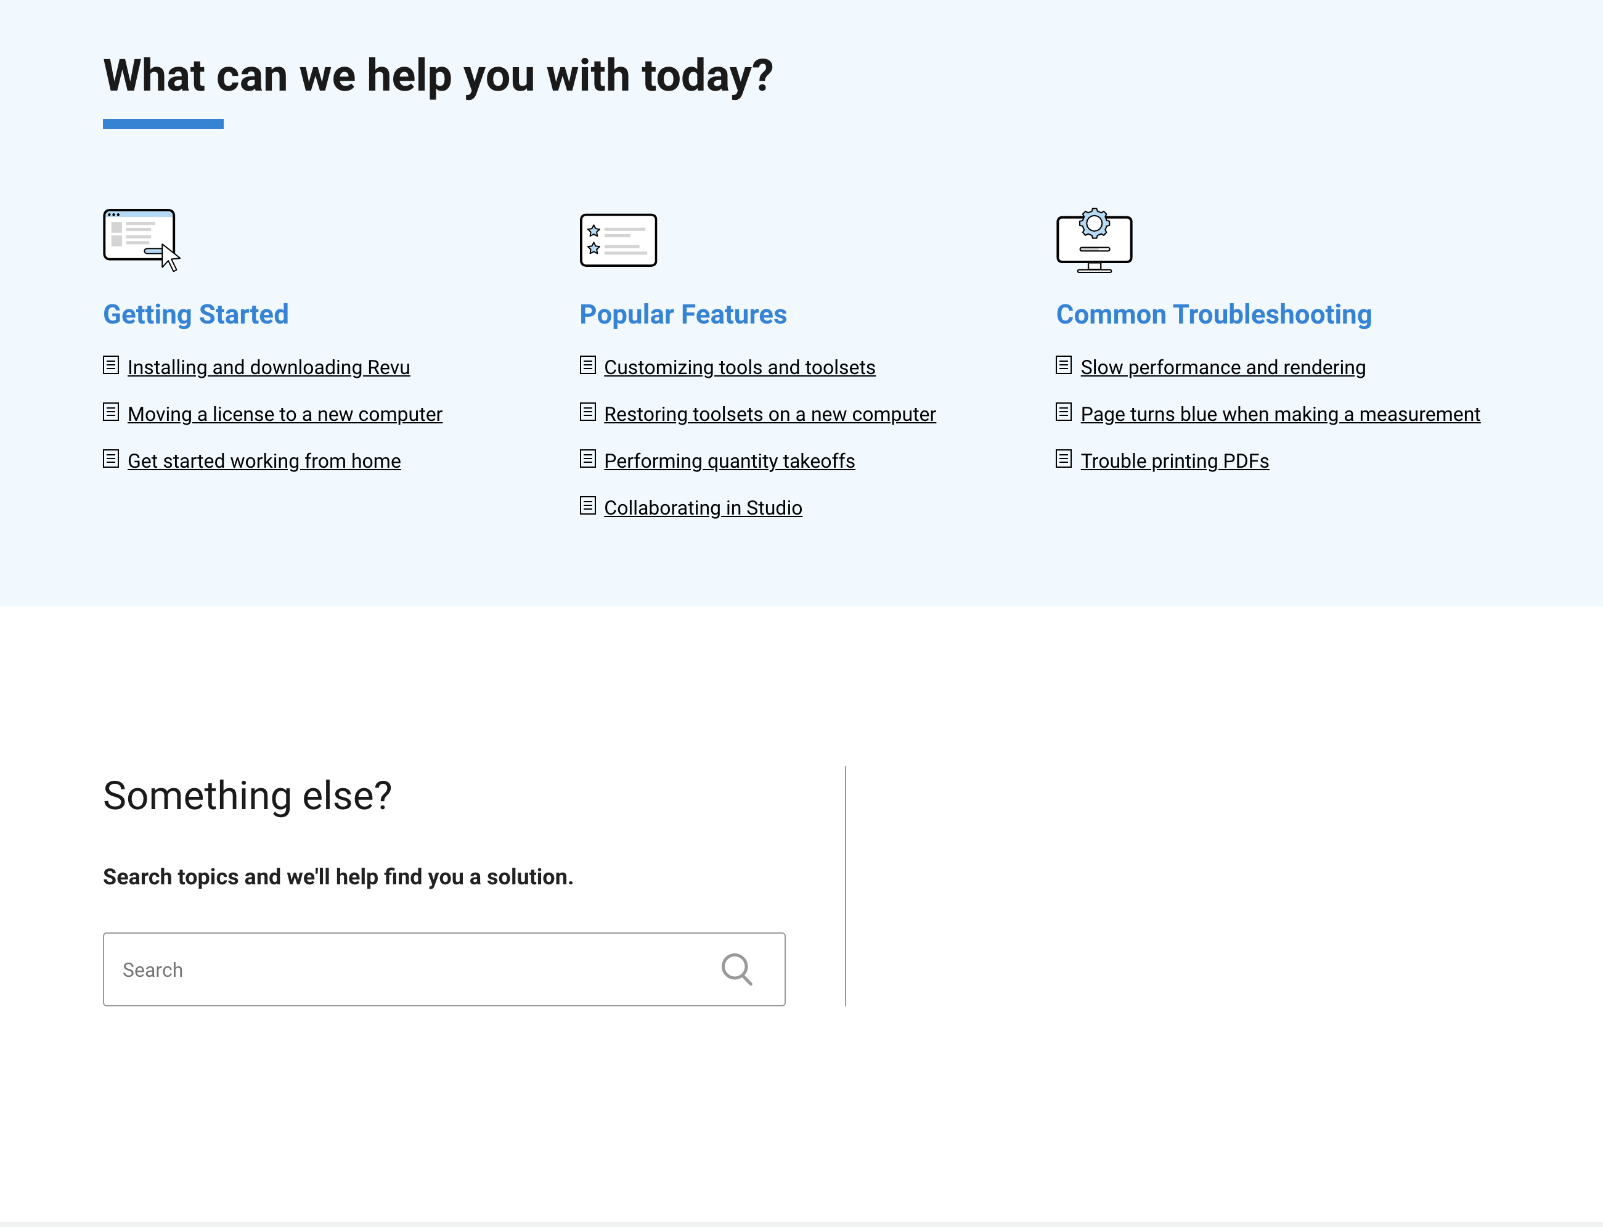The height and width of the screenshot is (1227, 1603).
Task: Click the Common Troubleshooting heading
Action: click(1213, 315)
